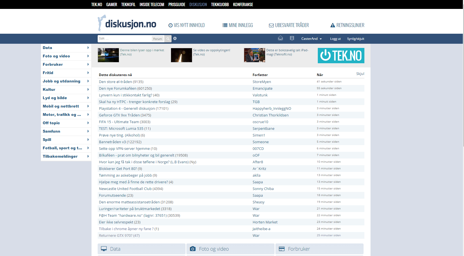Viewport: 464px width, 256px height.
Task: Click the diskusjon.no logo
Action: [x=127, y=23]
